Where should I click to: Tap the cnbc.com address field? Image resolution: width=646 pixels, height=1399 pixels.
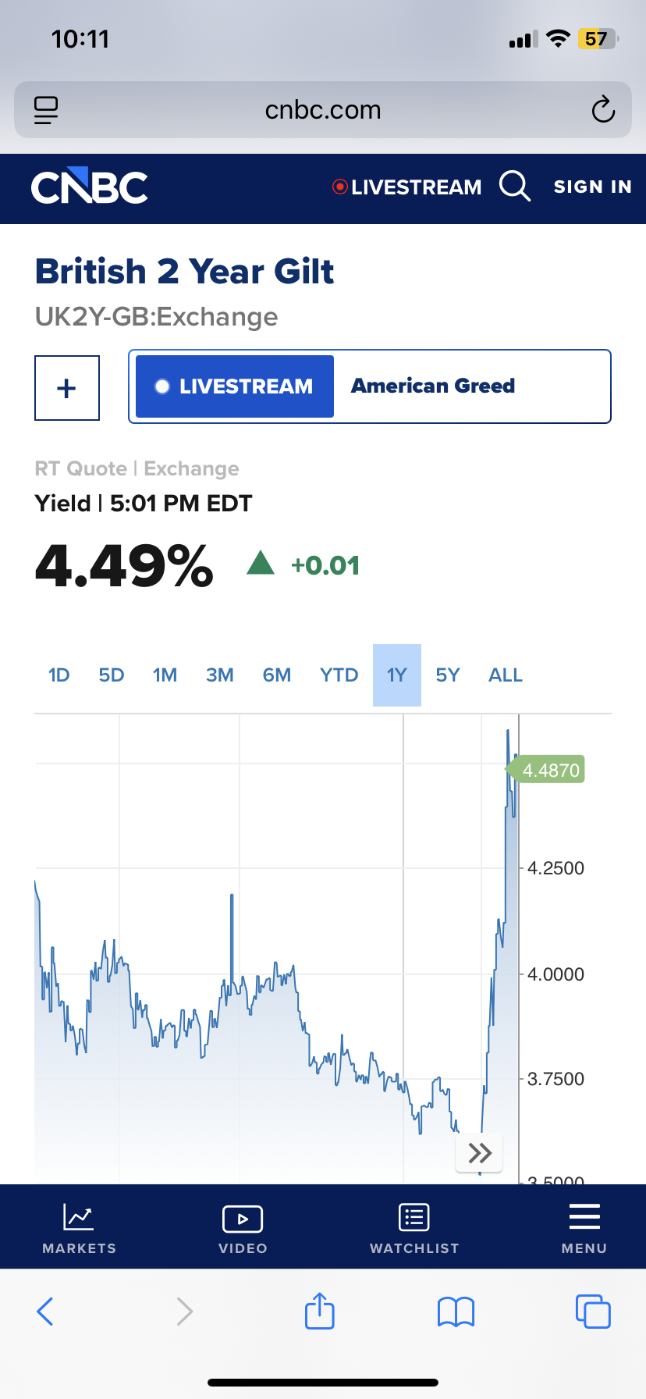point(323,110)
